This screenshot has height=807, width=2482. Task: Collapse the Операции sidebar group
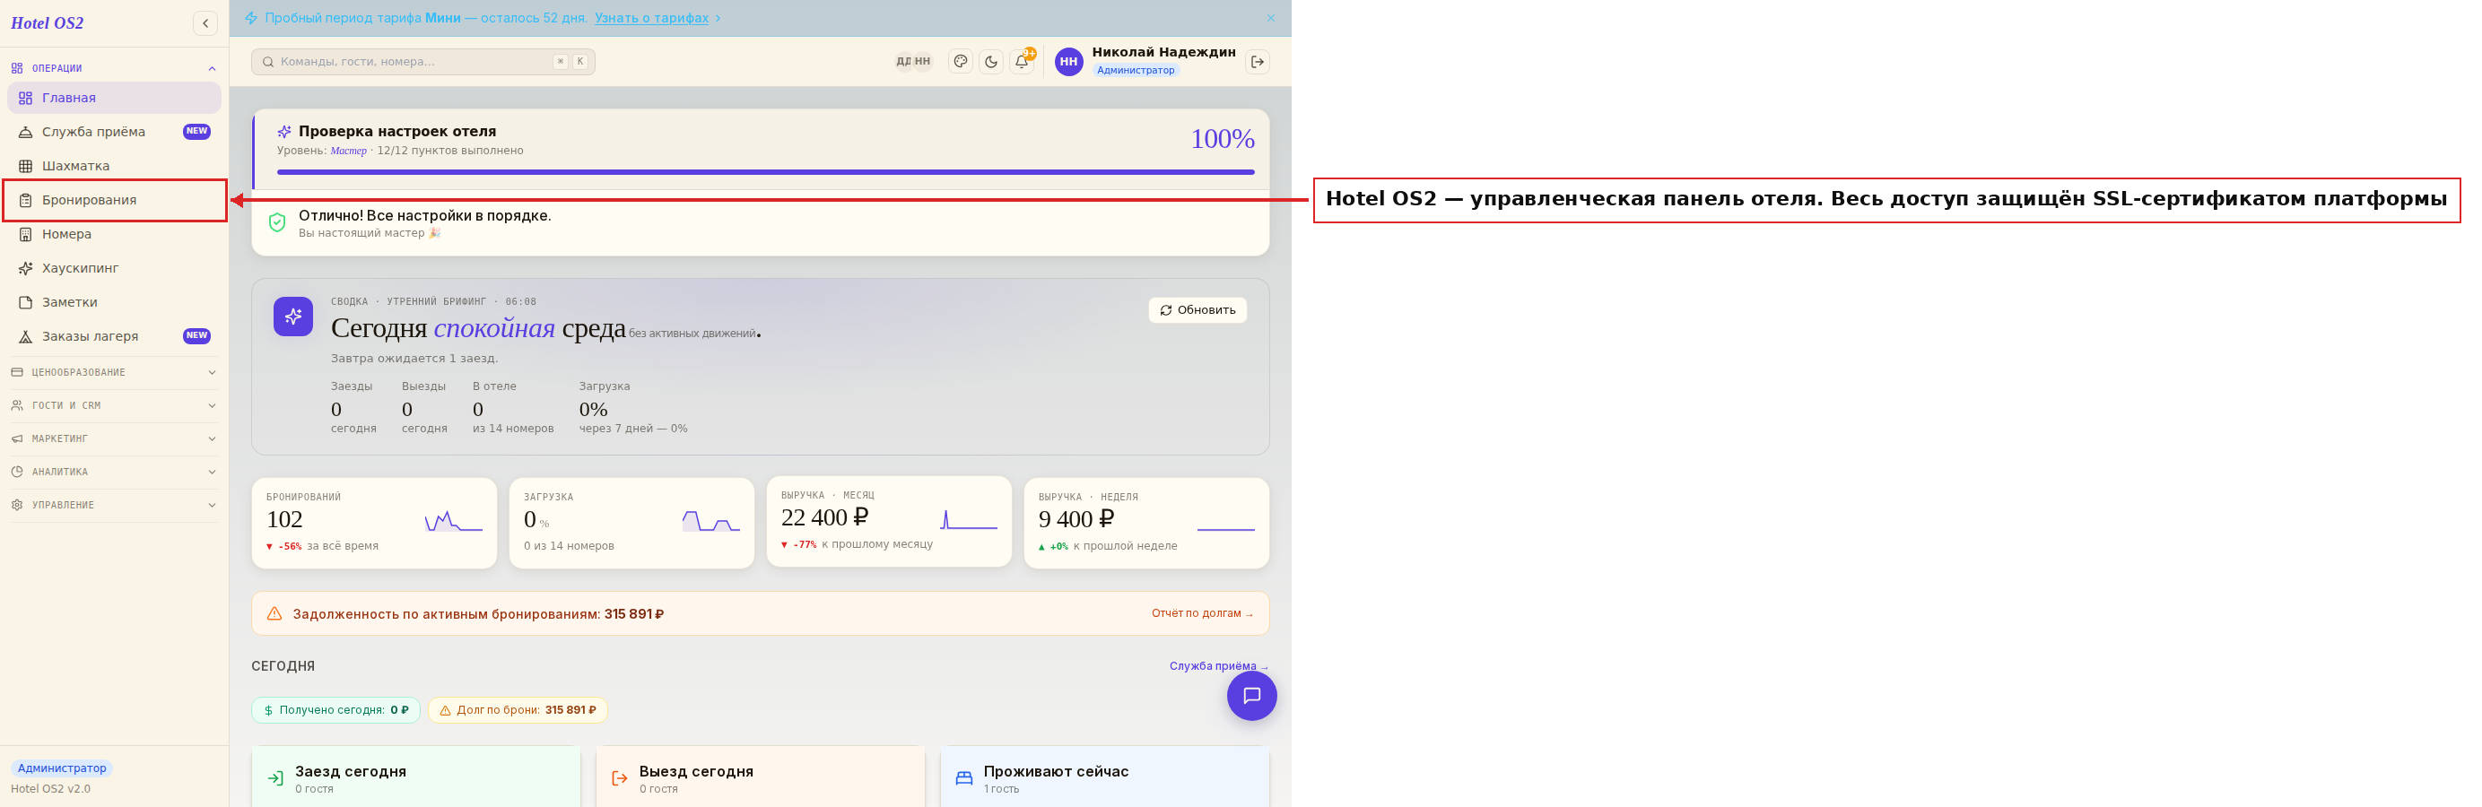coord(114,68)
